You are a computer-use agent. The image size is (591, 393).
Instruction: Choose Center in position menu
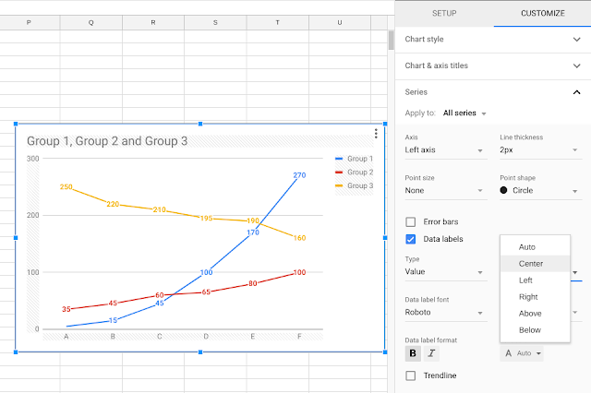(x=536, y=264)
